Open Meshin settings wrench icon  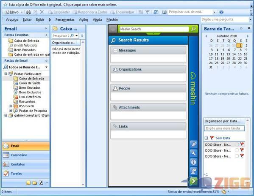click(194, 153)
